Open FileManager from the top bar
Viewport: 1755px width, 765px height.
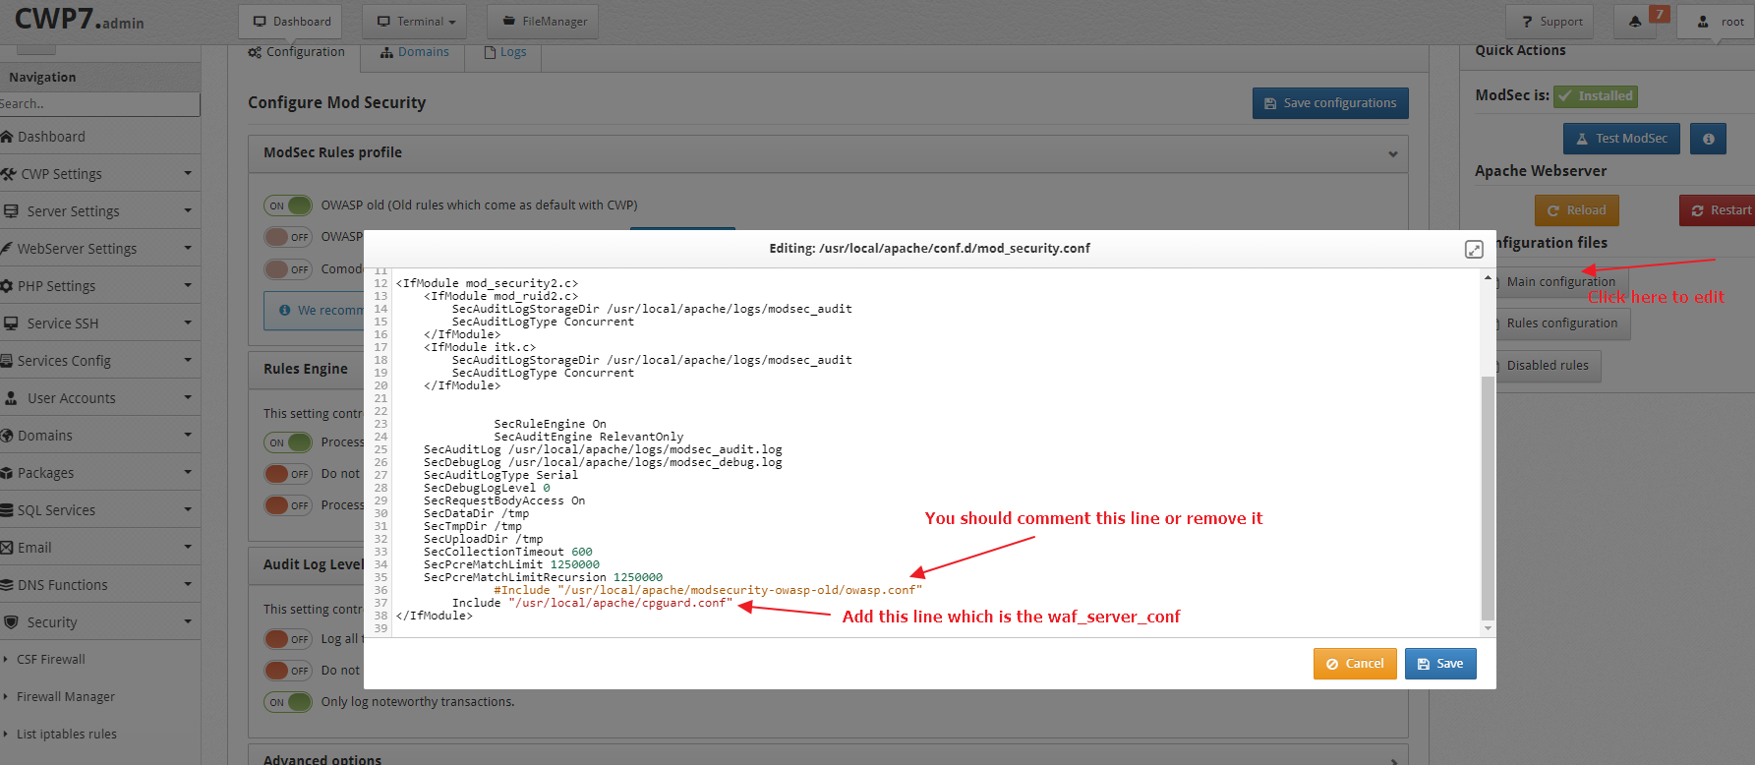pyautogui.click(x=544, y=22)
